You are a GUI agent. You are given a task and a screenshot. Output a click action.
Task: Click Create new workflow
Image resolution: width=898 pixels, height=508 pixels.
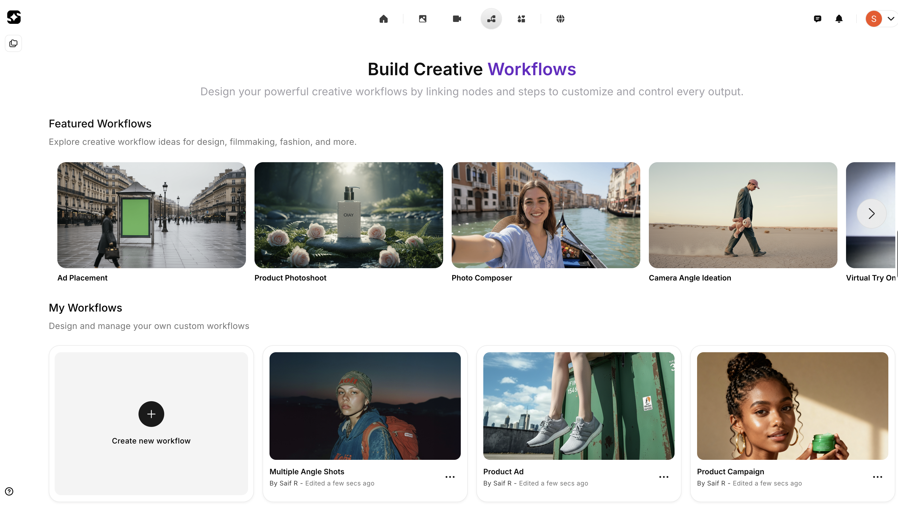[x=151, y=424]
